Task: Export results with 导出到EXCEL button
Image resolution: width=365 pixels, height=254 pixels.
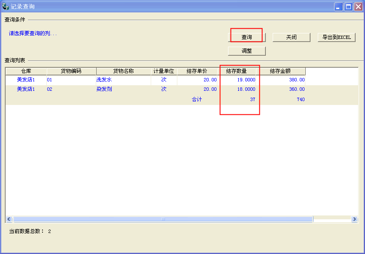Action: (x=337, y=37)
